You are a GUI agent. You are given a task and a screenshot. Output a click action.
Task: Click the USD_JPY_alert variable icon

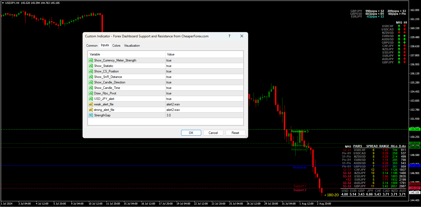coord(91,99)
